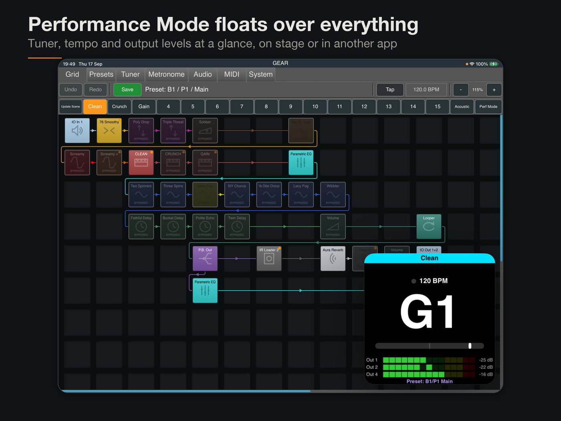561x421 pixels.
Task: Select the Aura Reverb block
Action: (x=333, y=259)
